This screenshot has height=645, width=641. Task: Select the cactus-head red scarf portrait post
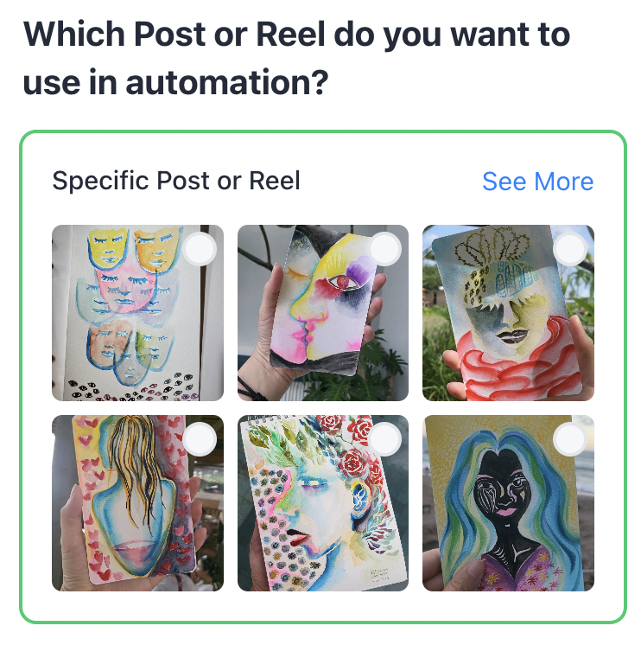570,249
